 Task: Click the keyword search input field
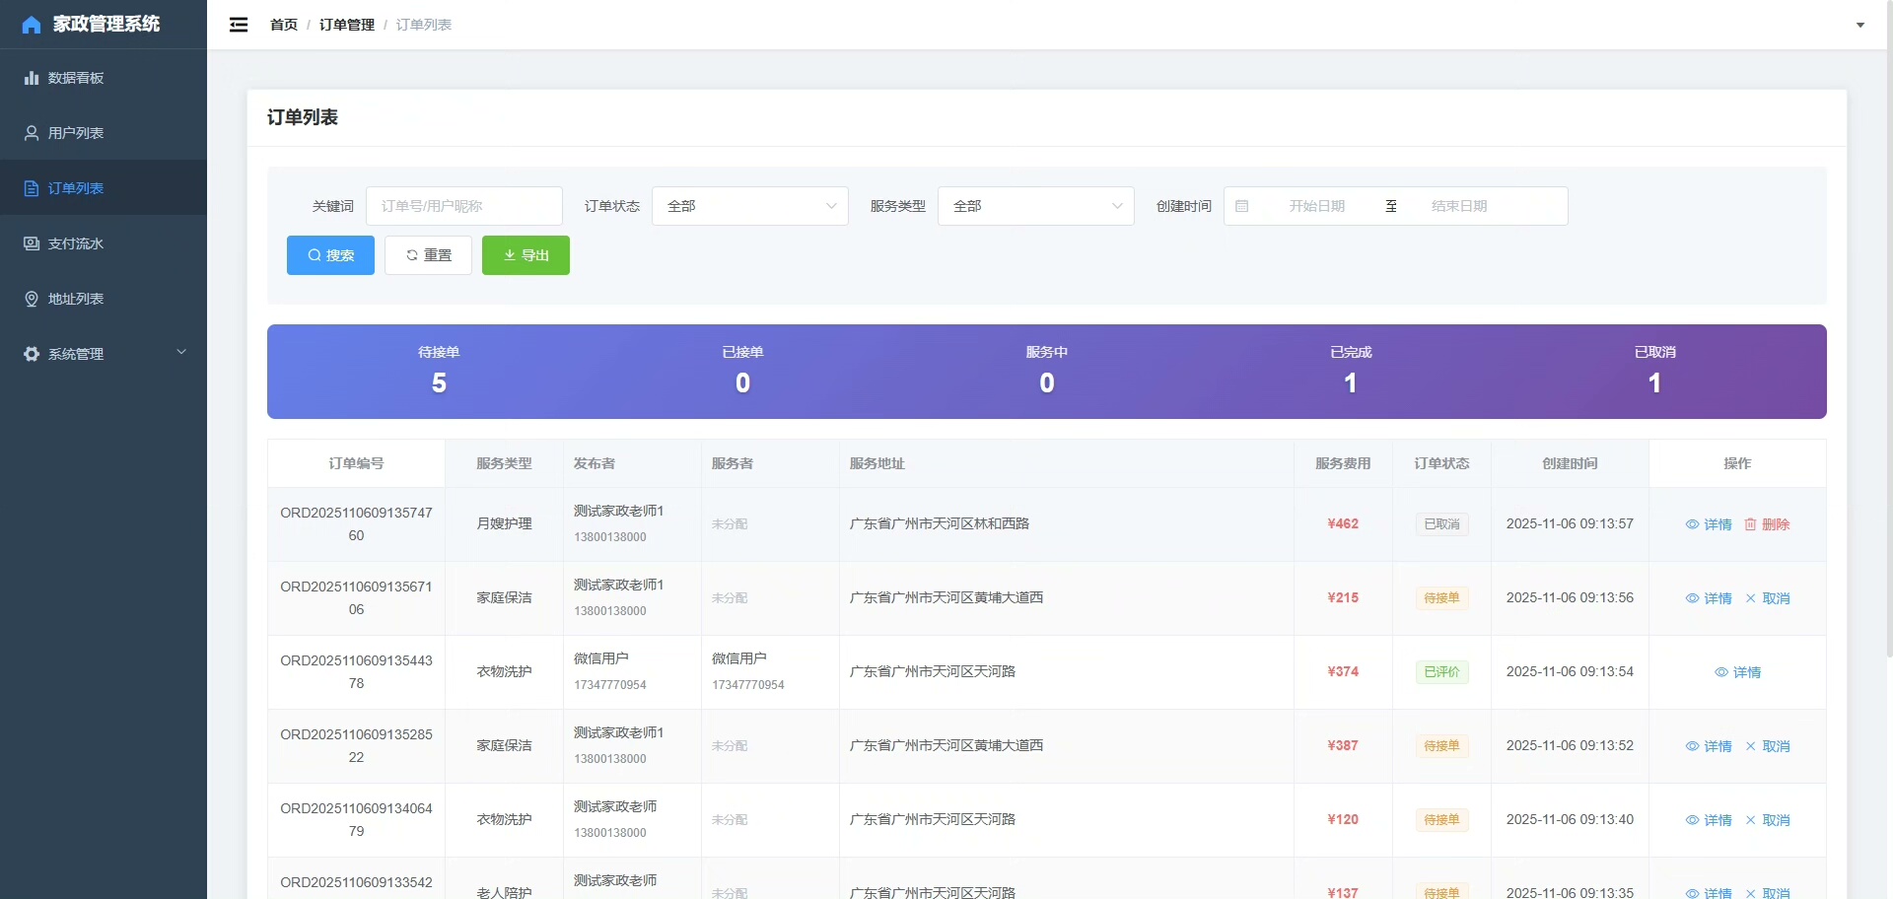pyautogui.click(x=463, y=206)
